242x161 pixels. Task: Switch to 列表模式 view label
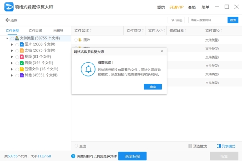click(x=228, y=146)
